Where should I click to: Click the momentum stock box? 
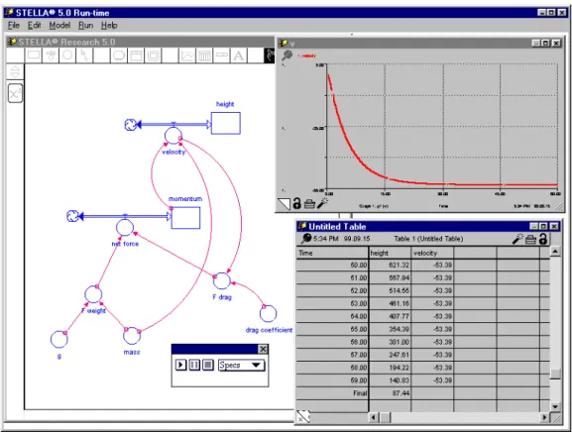(185, 218)
